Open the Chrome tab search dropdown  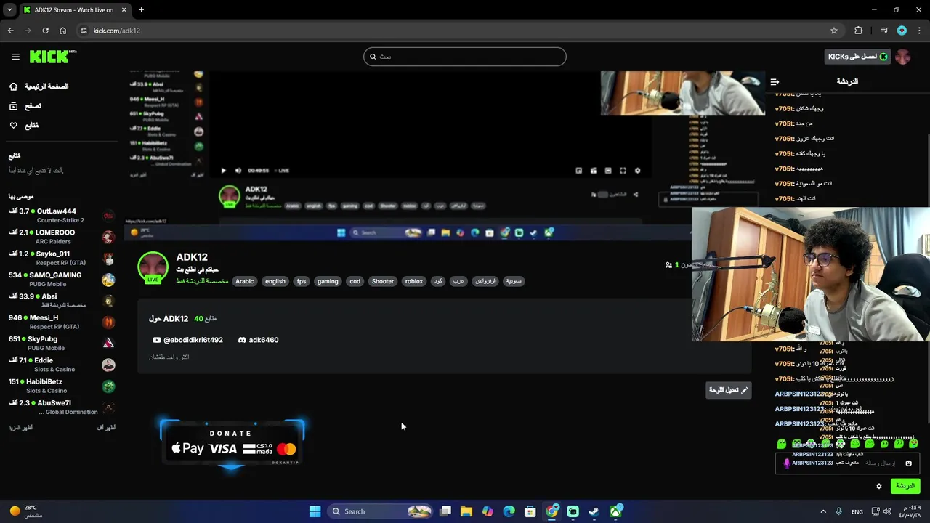[x=9, y=10]
